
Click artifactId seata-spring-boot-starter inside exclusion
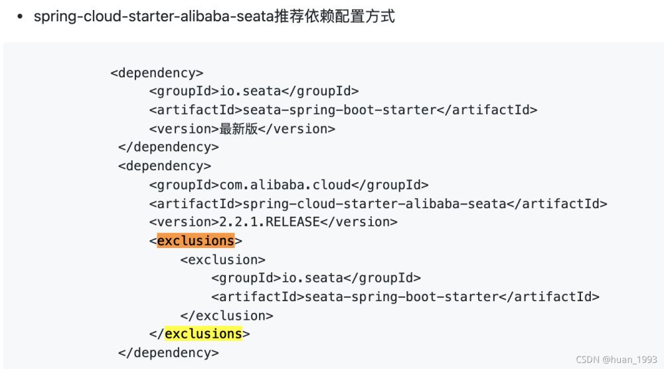click(x=405, y=297)
